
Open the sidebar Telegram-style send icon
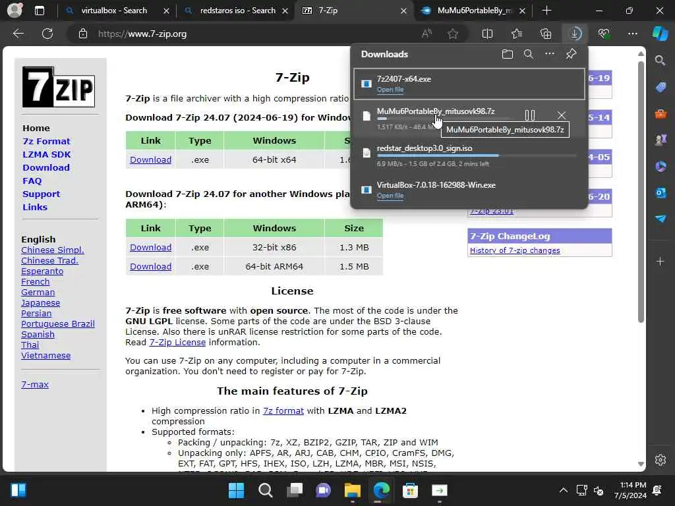coord(660,219)
